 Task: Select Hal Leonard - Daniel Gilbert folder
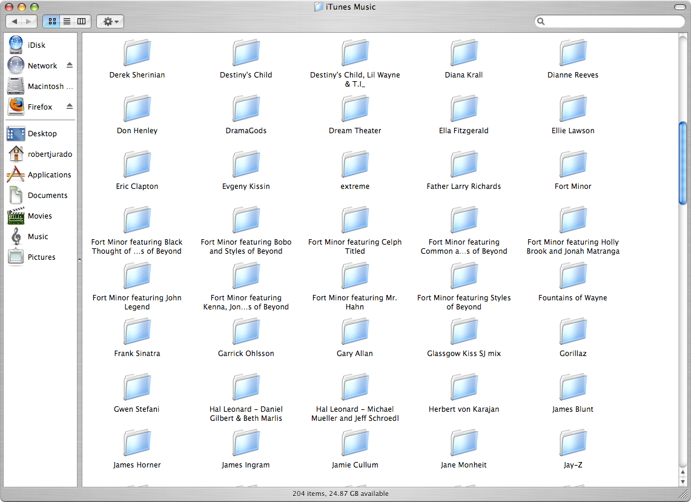coord(246,398)
